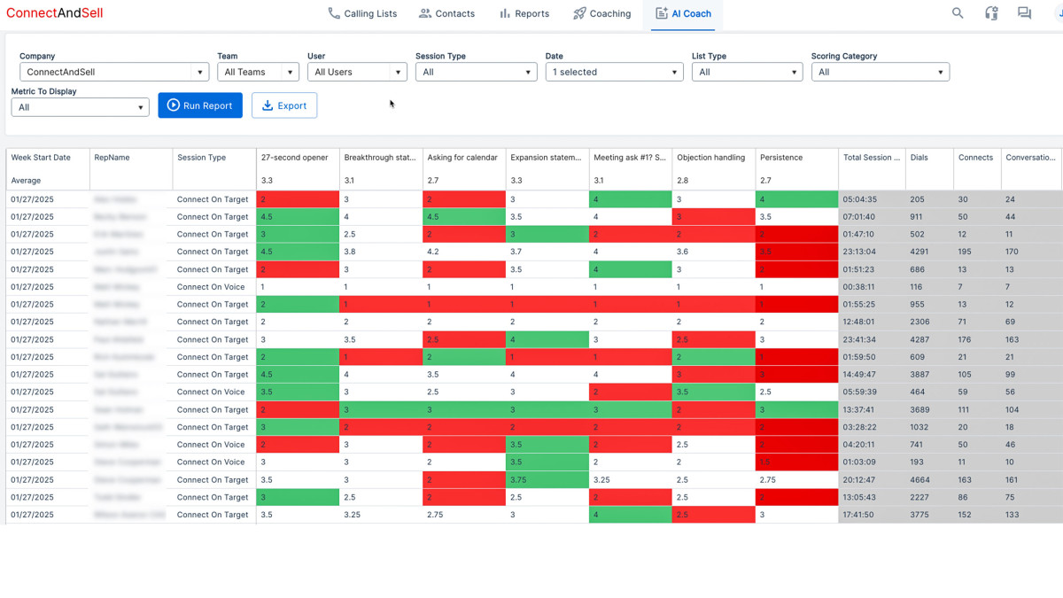Switch to the Reports tab
The width and height of the screenshot is (1063, 598).
pos(524,13)
